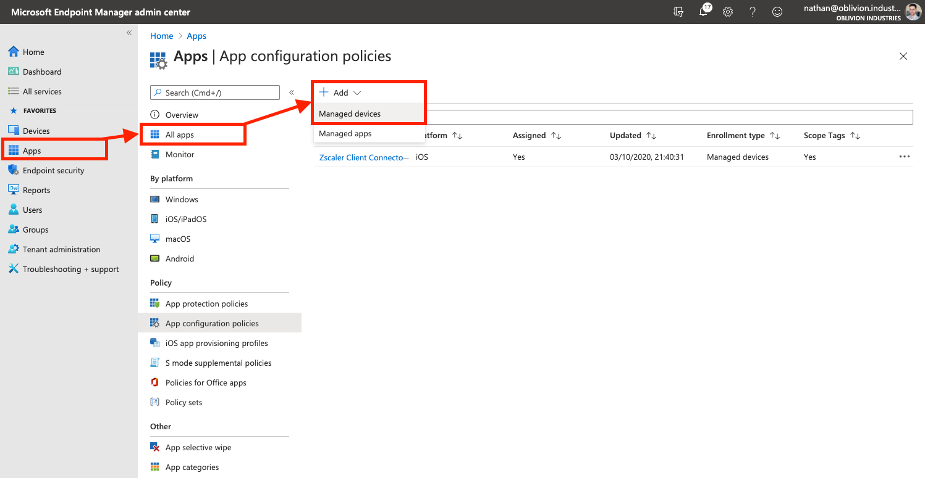Open App protection policies
925x478 pixels.
click(206, 303)
